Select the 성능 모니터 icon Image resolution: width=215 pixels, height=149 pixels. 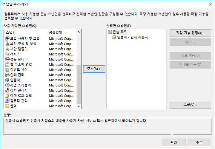7,59
